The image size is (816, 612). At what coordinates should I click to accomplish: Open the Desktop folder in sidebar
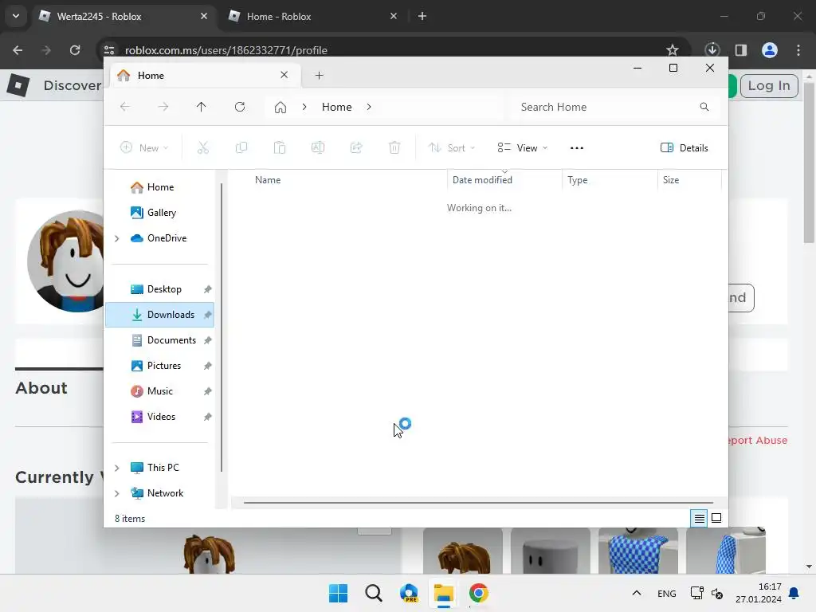pyautogui.click(x=159, y=289)
